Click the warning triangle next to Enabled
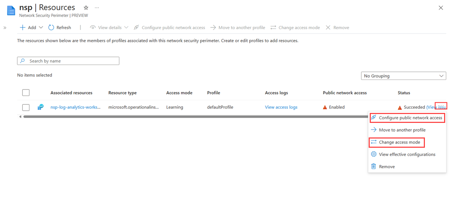The width and height of the screenshot is (453, 217). pyautogui.click(x=325, y=107)
